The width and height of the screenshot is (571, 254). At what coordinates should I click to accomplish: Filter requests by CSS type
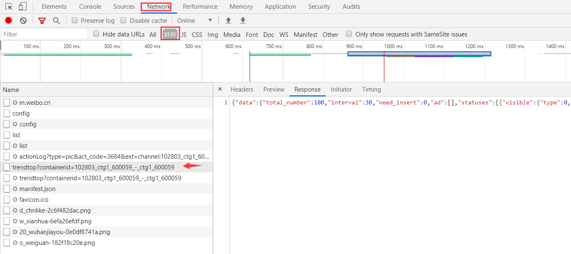coord(197,34)
